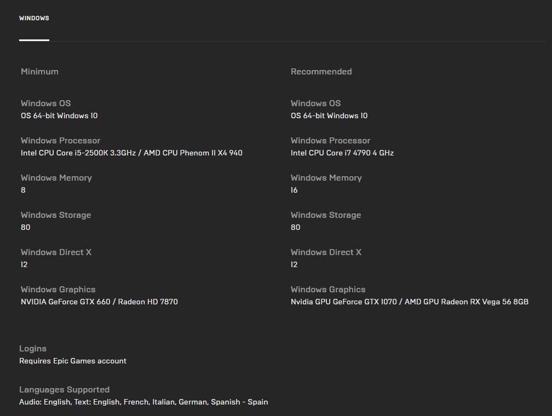Click the Windows Storage label under Recommended

tap(326, 215)
